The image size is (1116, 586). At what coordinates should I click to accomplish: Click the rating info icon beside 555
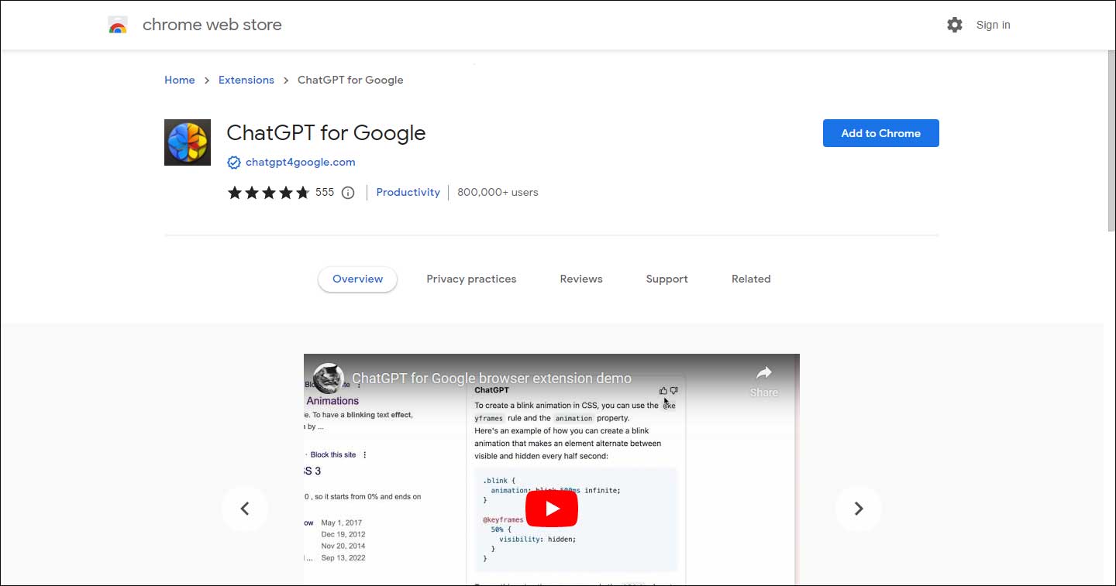click(348, 193)
